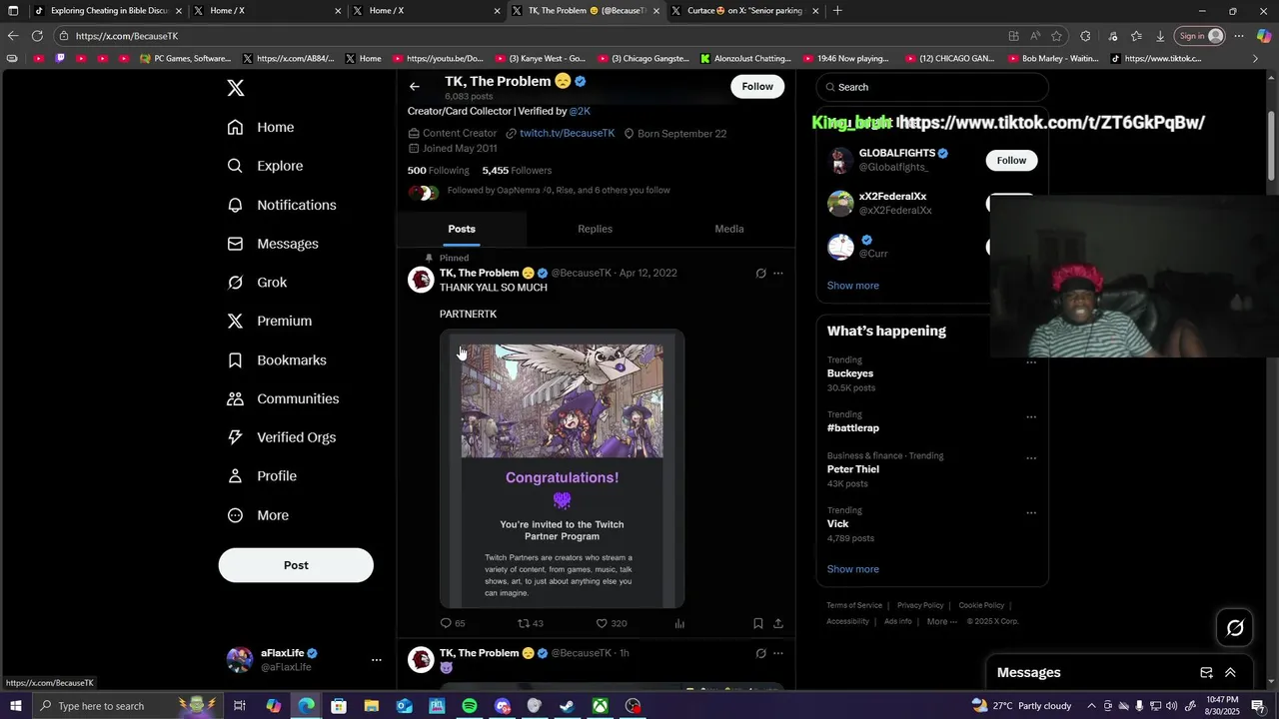1279x719 pixels.
Task: Share the pinned post
Action: (778, 623)
